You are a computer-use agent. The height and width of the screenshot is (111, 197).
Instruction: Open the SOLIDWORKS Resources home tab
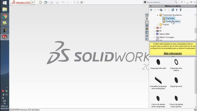pos(147,15)
